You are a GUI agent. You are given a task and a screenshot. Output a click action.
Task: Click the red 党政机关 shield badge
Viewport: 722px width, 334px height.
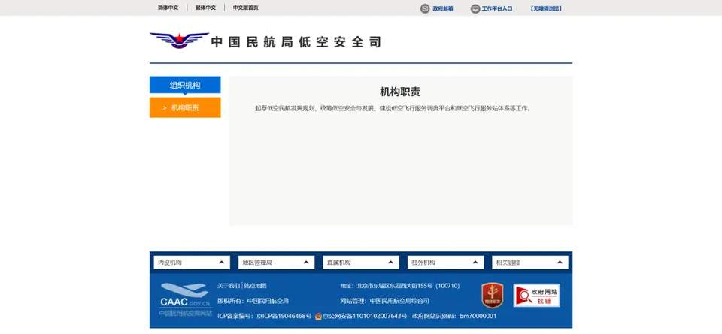(x=492, y=296)
